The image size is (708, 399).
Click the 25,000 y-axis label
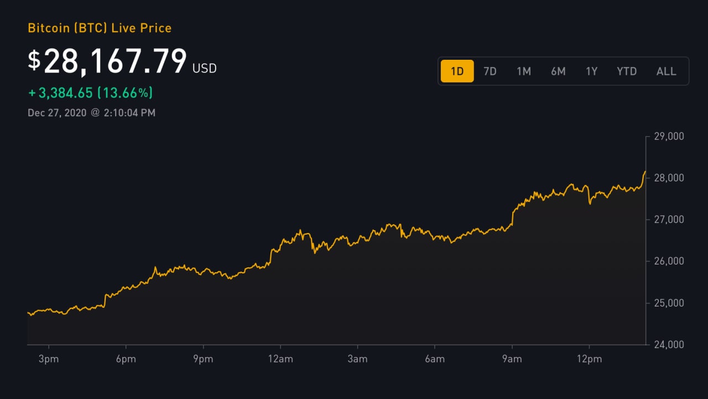(x=669, y=303)
